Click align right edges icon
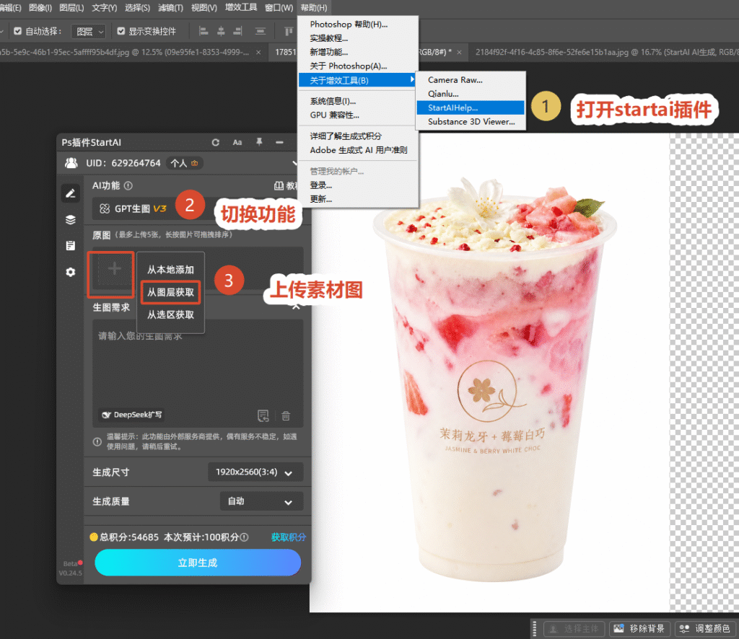The image size is (739, 639). tap(237, 31)
